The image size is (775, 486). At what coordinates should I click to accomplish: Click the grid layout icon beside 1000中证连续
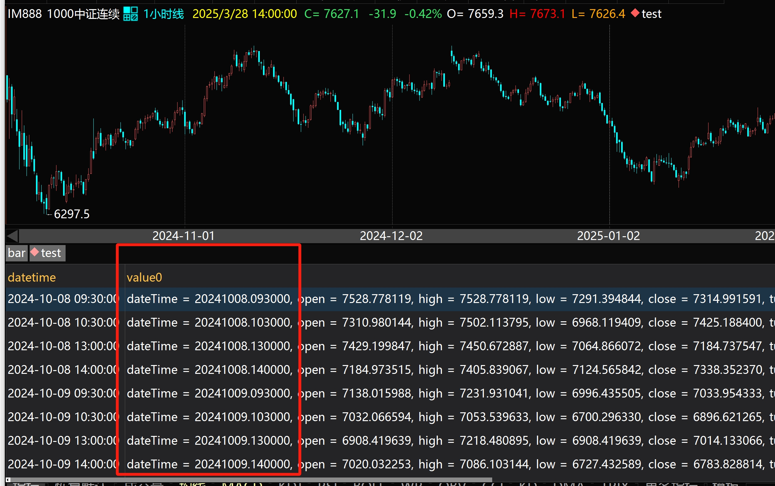click(131, 14)
